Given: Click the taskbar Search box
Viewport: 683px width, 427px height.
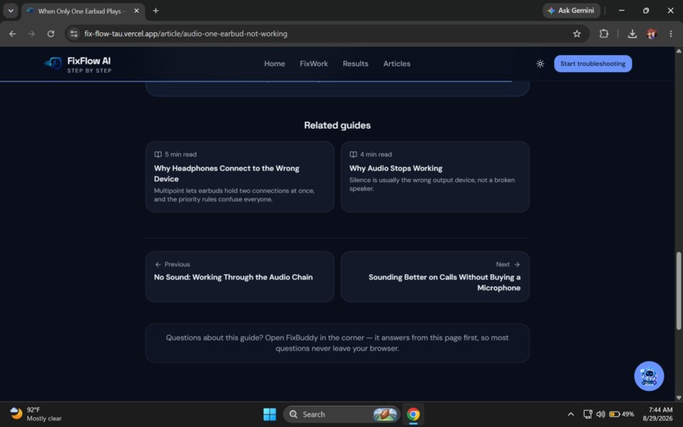Looking at the screenshot, I should (341, 414).
